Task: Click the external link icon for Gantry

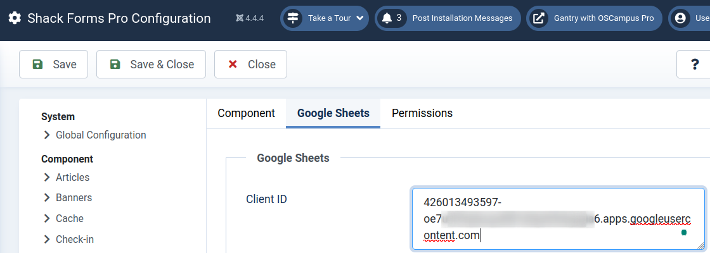Action: click(x=538, y=18)
